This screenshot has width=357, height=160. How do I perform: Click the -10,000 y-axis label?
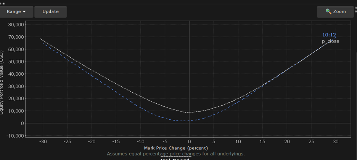coord(15,136)
